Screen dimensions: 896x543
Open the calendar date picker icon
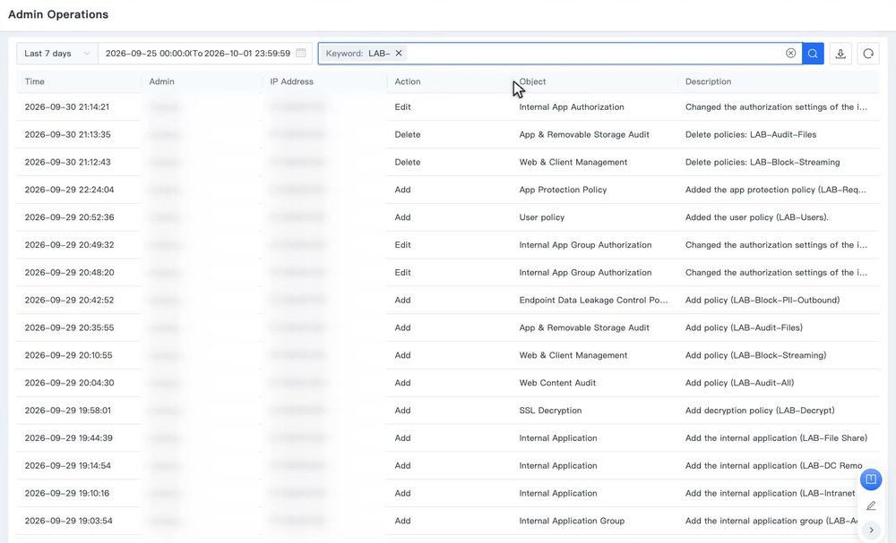(x=300, y=53)
